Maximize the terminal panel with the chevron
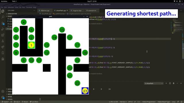This screenshot has width=184, height=103. pos(177,83)
